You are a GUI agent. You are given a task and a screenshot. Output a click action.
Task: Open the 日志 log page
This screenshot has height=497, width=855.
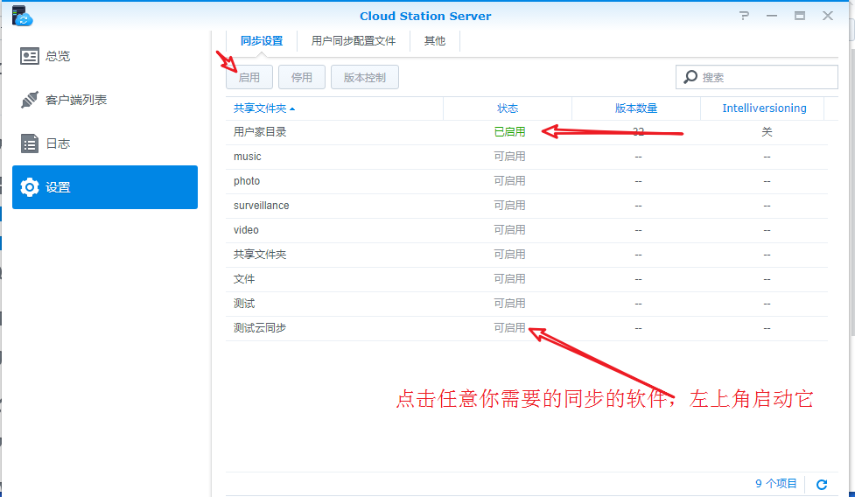pos(105,143)
